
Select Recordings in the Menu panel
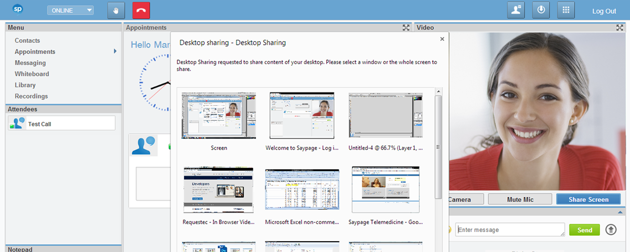[x=31, y=96]
